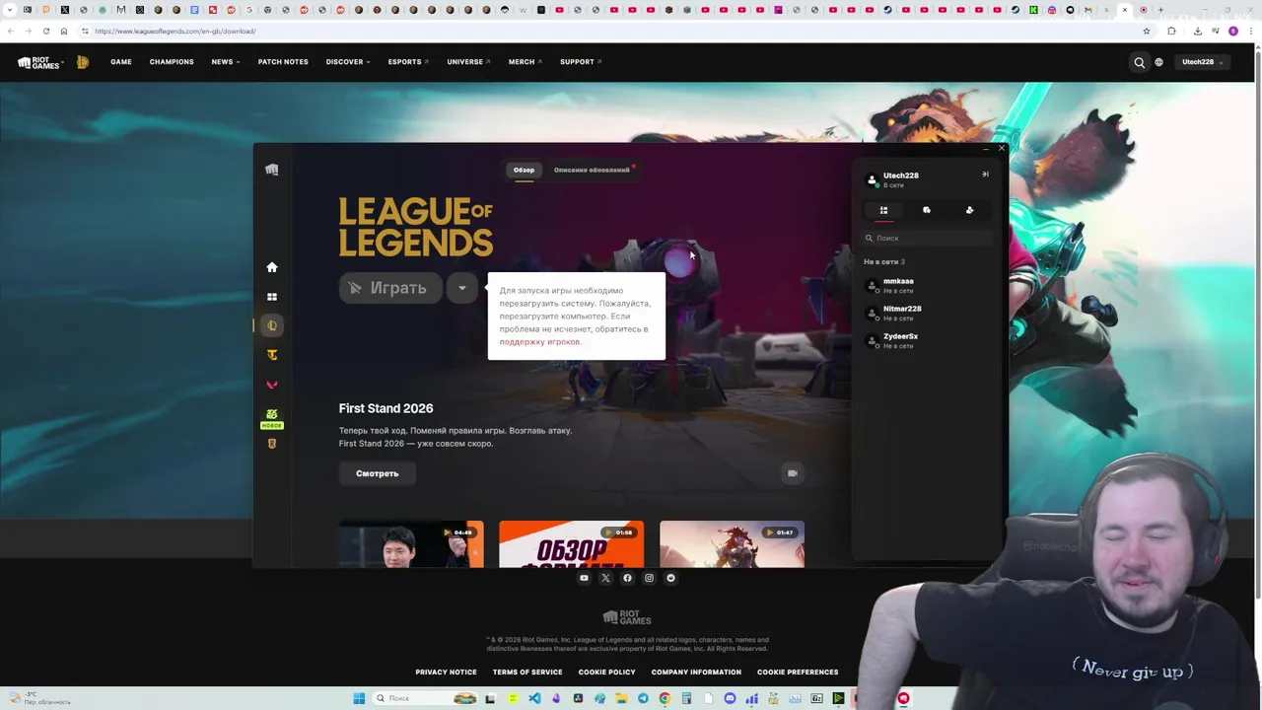Open PRIVACY NOTICE footer link
The width and height of the screenshot is (1262, 710).
(x=446, y=673)
